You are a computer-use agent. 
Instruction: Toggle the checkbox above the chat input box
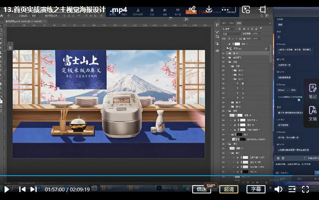click(305, 158)
